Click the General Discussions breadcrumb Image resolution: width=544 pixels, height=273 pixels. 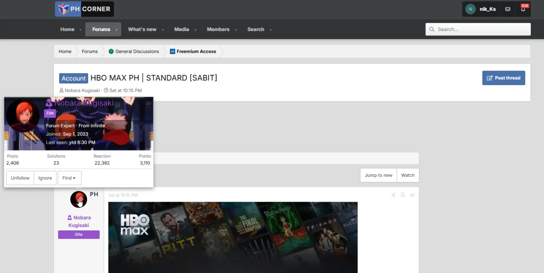point(137,51)
